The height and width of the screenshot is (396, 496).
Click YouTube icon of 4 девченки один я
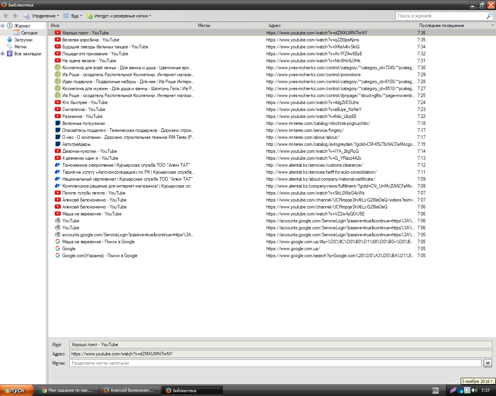tap(58, 158)
